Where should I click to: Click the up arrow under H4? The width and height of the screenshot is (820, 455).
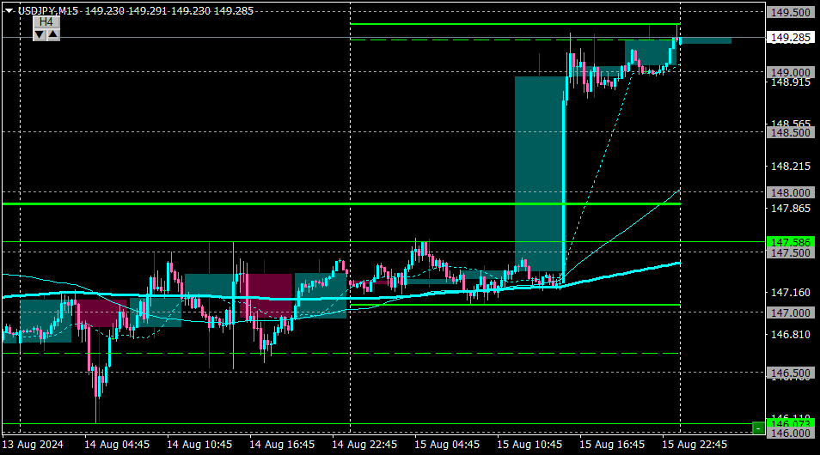point(52,35)
